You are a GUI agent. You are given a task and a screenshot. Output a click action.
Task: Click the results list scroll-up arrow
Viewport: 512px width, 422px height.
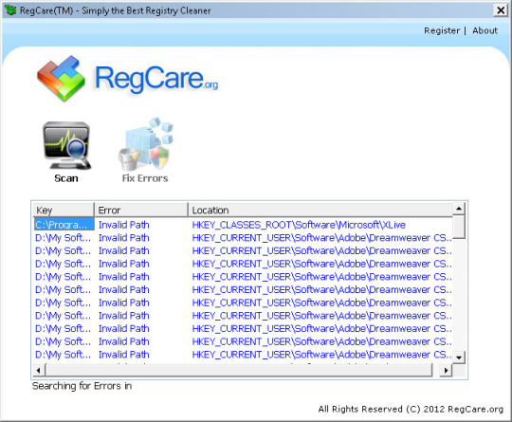tap(459, 209)
